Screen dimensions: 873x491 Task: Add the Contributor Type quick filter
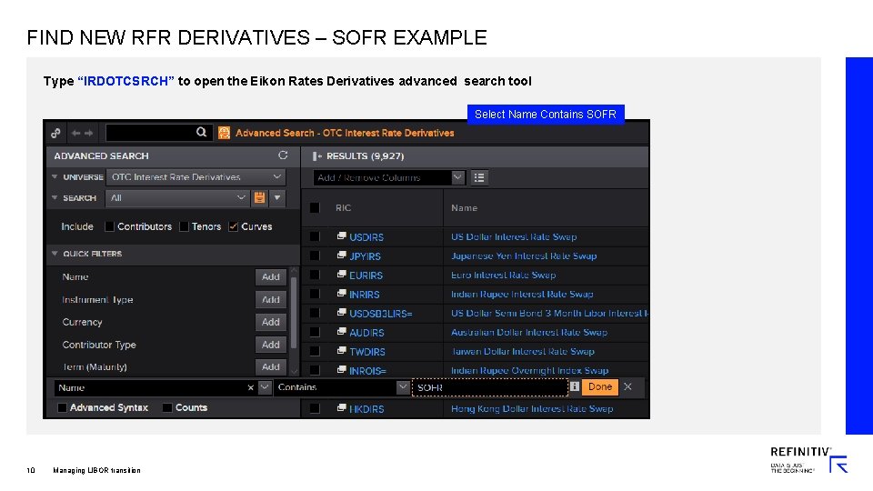click(271, 345)
